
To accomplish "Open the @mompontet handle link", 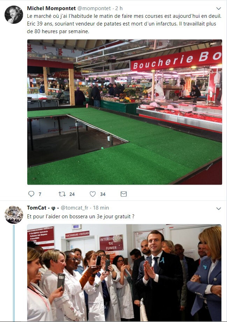I will 94,8.
